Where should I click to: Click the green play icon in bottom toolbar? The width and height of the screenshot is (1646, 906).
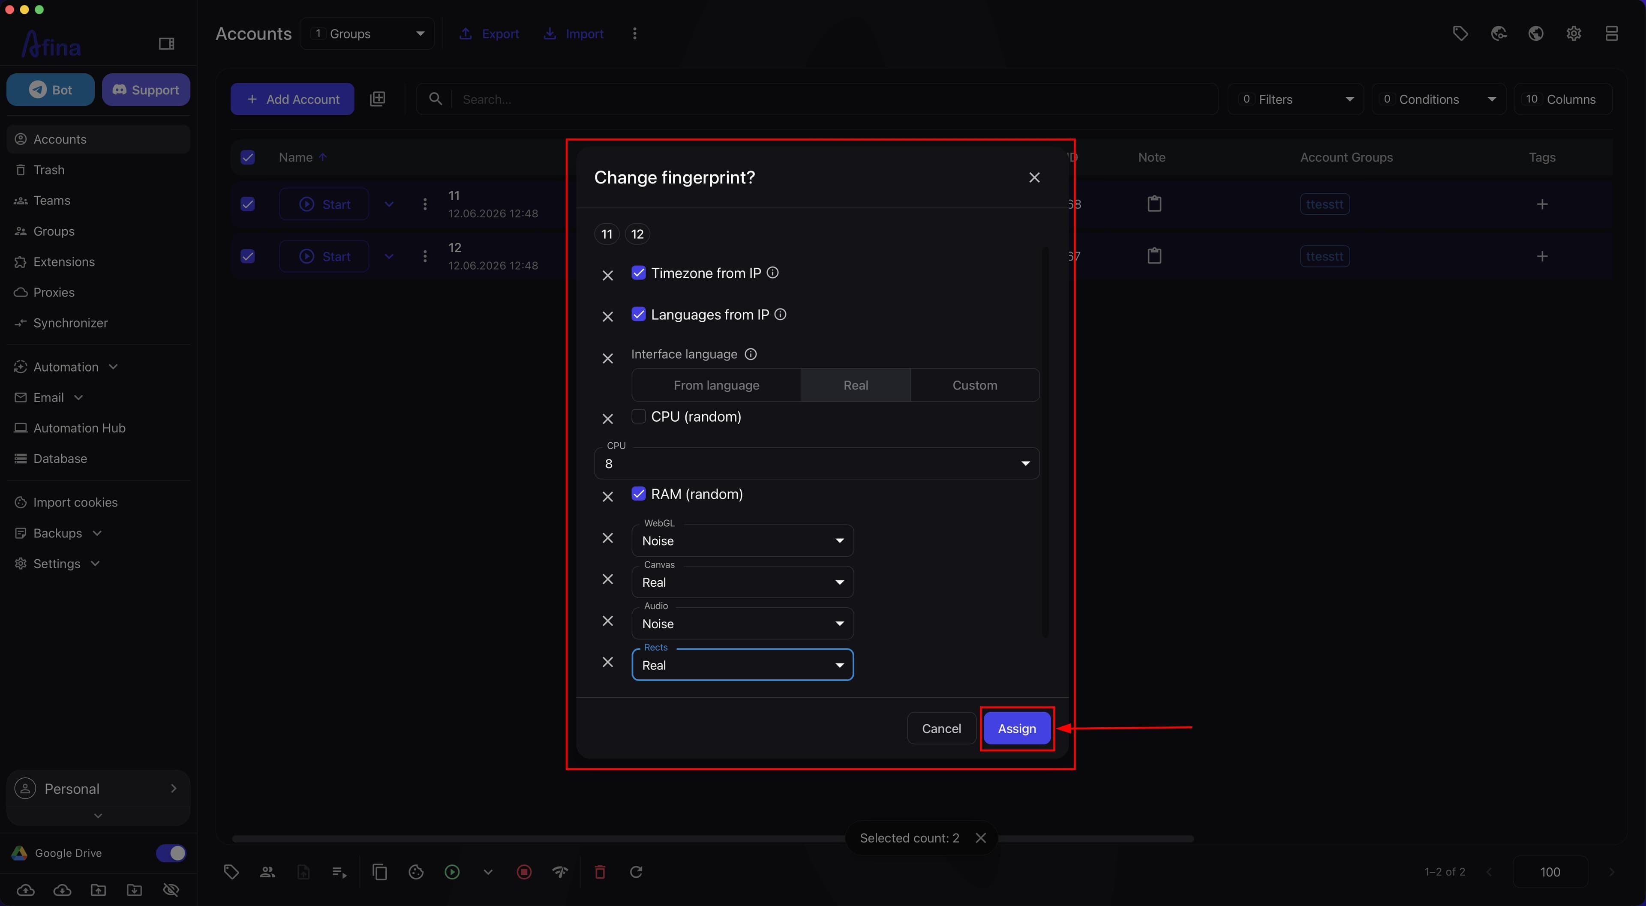point(452,871)
